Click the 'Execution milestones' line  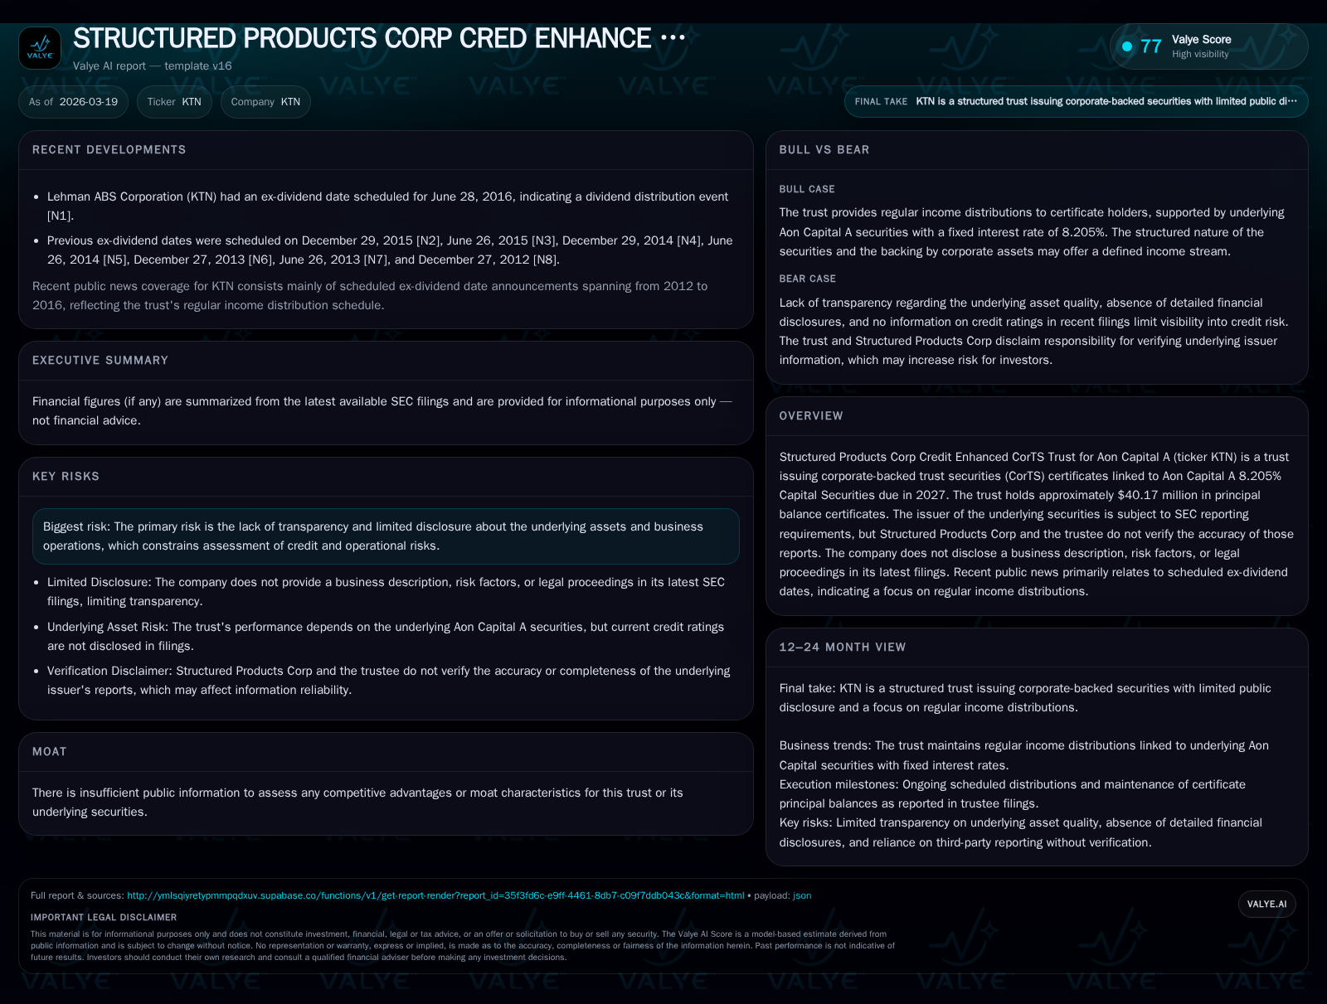[x=1013, y=794]
